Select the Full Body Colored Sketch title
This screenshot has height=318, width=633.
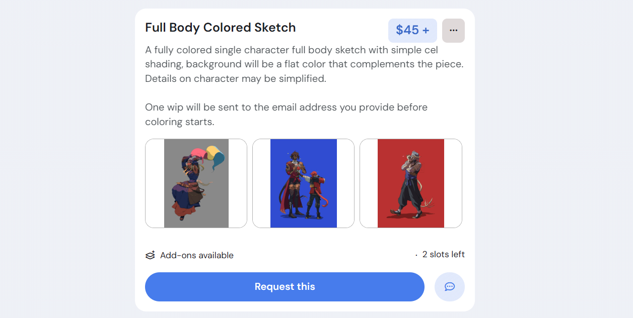click(x=220, y=28)
